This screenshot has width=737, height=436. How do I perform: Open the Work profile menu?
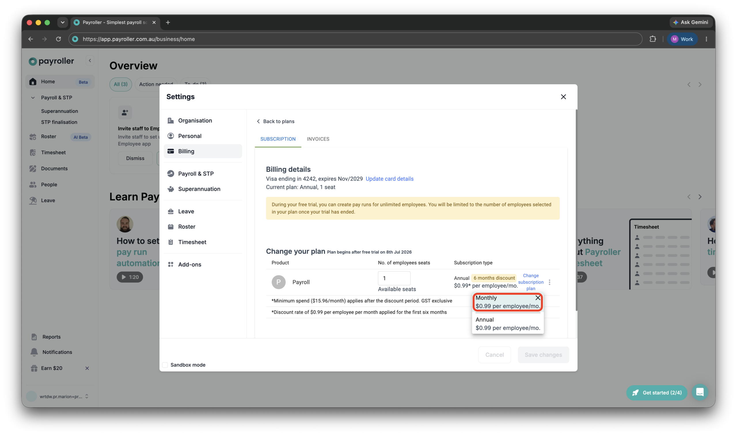point(682,39)
